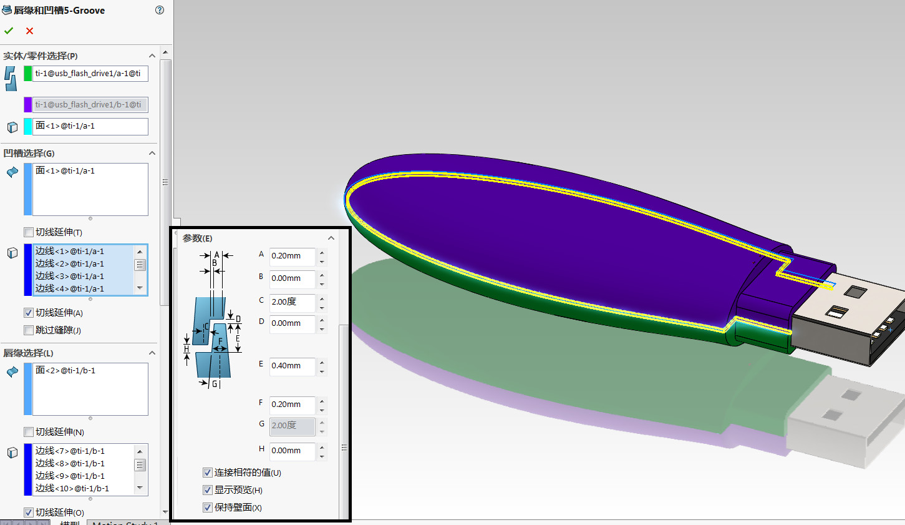Increase parameter A value with up arrow
Screen dimensions: 905x525
coord(322,252)
